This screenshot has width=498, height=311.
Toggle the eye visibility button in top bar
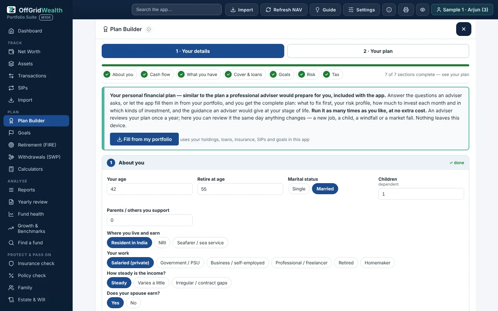423,10
